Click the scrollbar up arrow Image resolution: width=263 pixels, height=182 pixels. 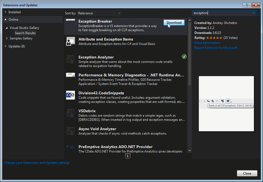(x=189, y=20)
